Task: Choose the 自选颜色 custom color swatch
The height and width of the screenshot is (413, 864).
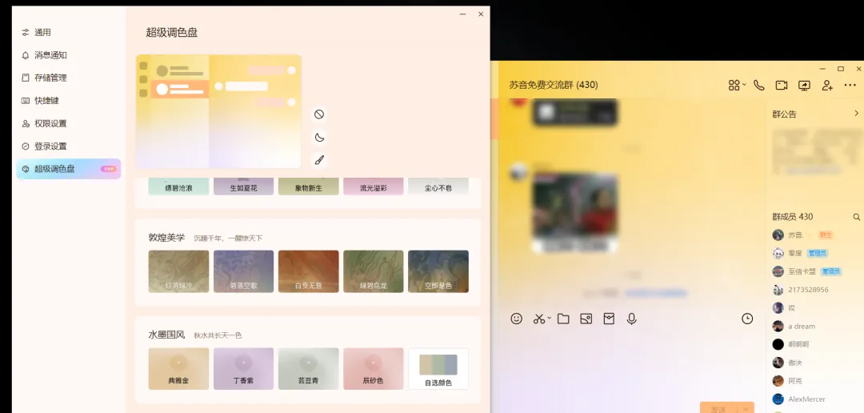Action: click(x=438, y=368)
